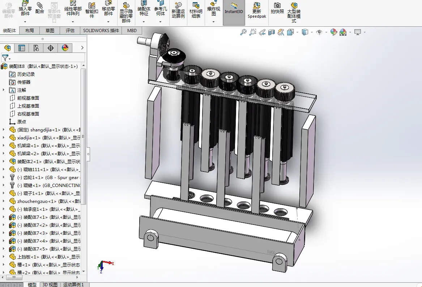This screenshot has width=422, height=287.
Task: Click the Dynamic Annotation Views icon
Action: click(281, 32)
